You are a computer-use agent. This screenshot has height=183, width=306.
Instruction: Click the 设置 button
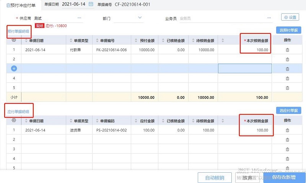point(290,17)
